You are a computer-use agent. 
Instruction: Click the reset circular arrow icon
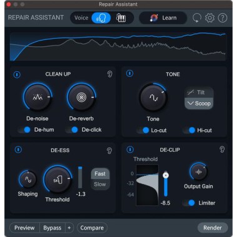coord(196,18)
